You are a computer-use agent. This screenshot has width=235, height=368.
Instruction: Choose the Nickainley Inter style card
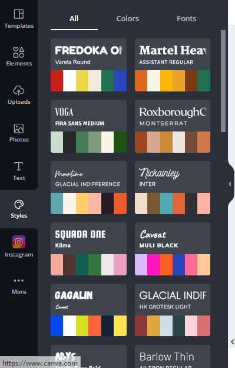point(173,188)
